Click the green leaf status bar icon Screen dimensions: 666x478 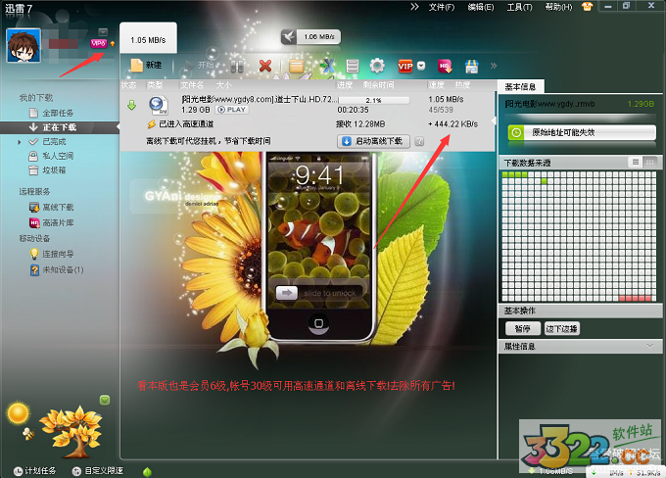click(x=147, y=471)
